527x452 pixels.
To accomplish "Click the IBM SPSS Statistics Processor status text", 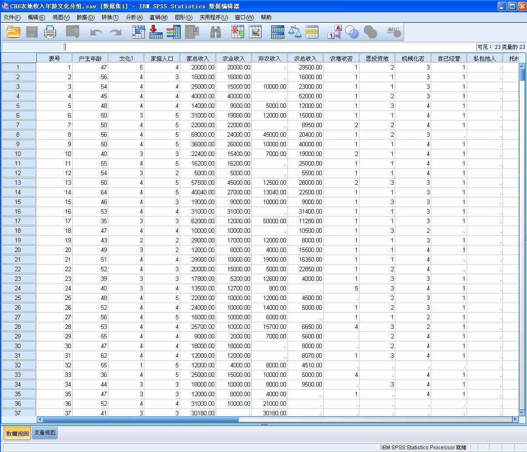I will tap(423, 447).
